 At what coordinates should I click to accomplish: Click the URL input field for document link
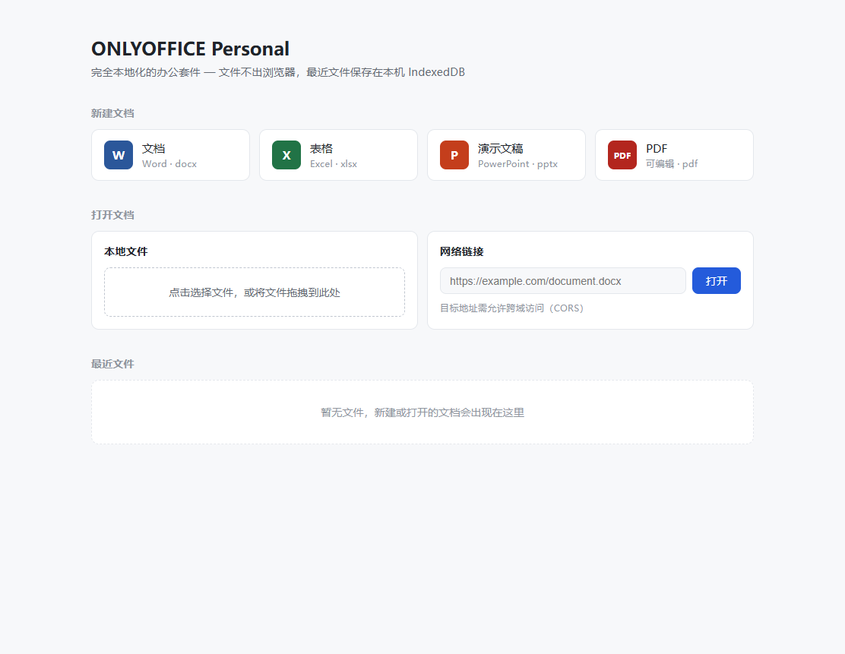(562, 281)
